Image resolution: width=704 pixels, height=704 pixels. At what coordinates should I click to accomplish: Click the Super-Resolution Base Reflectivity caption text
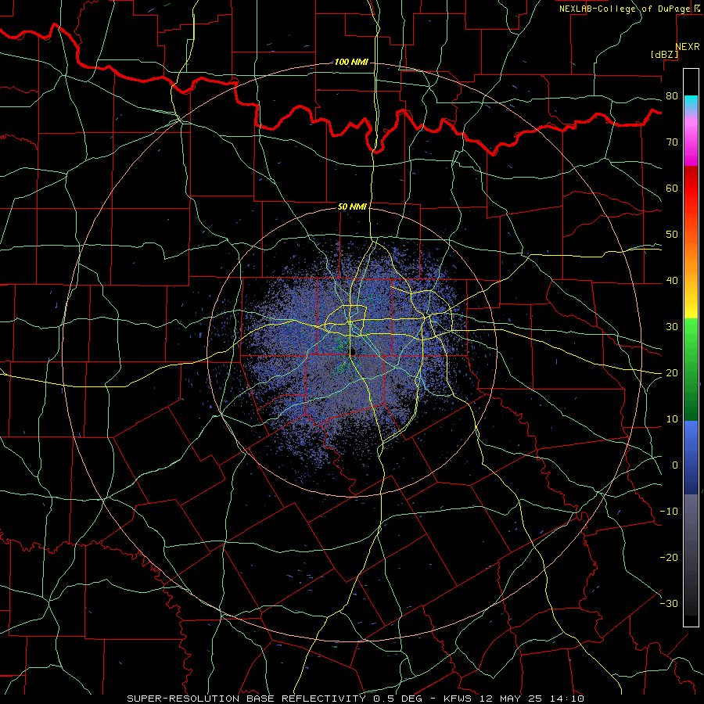pos(246,699)
